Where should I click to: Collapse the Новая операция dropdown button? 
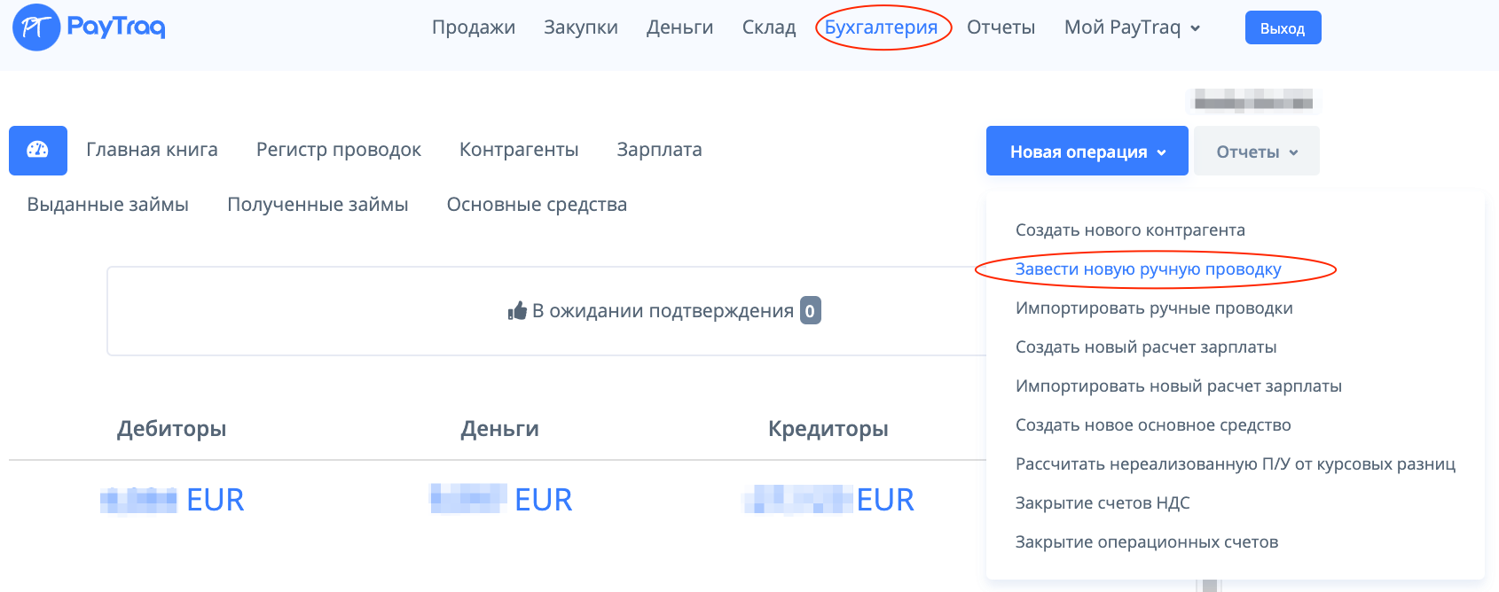(1087, 152)
